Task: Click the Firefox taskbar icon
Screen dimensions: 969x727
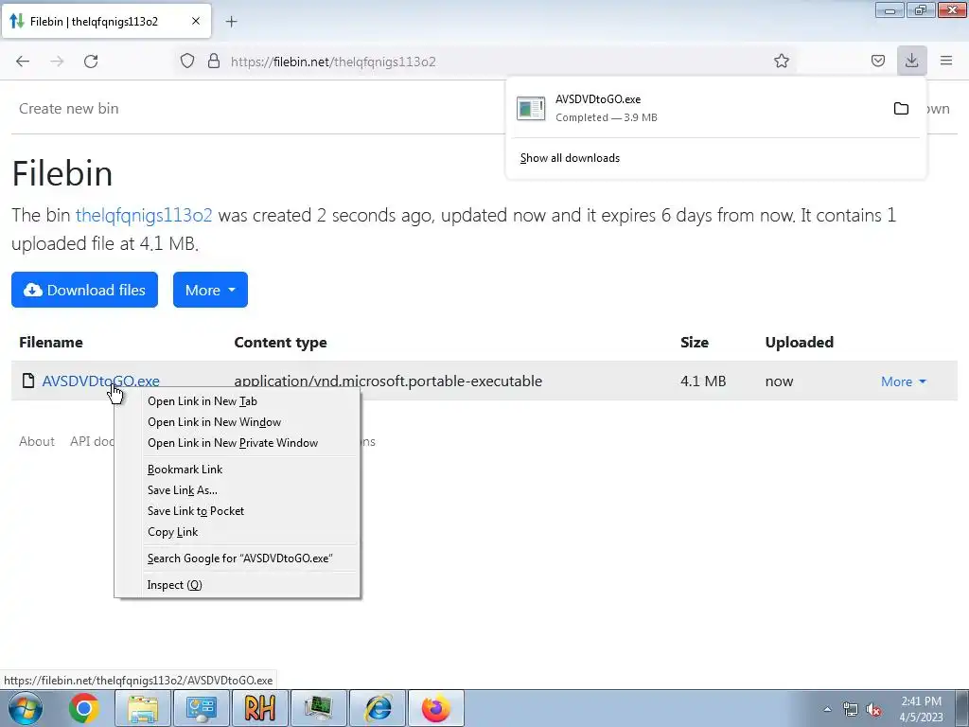Action: [435, 708]
